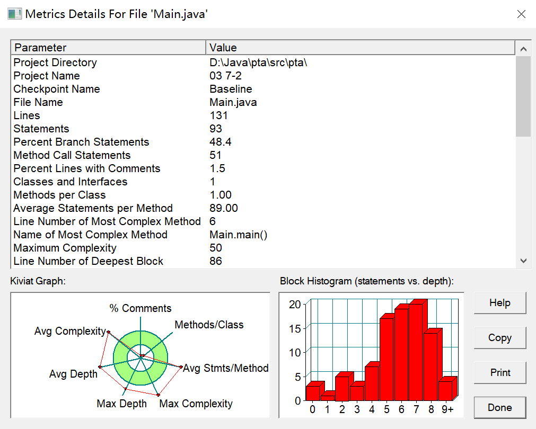
Task: Click the 'Avg Depth' Kiviat label
Action: click(x=73, y=374)
